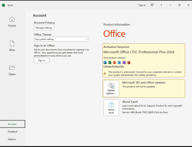
Task: Select the Account tab in sidebar
Action: pos(12,124)
